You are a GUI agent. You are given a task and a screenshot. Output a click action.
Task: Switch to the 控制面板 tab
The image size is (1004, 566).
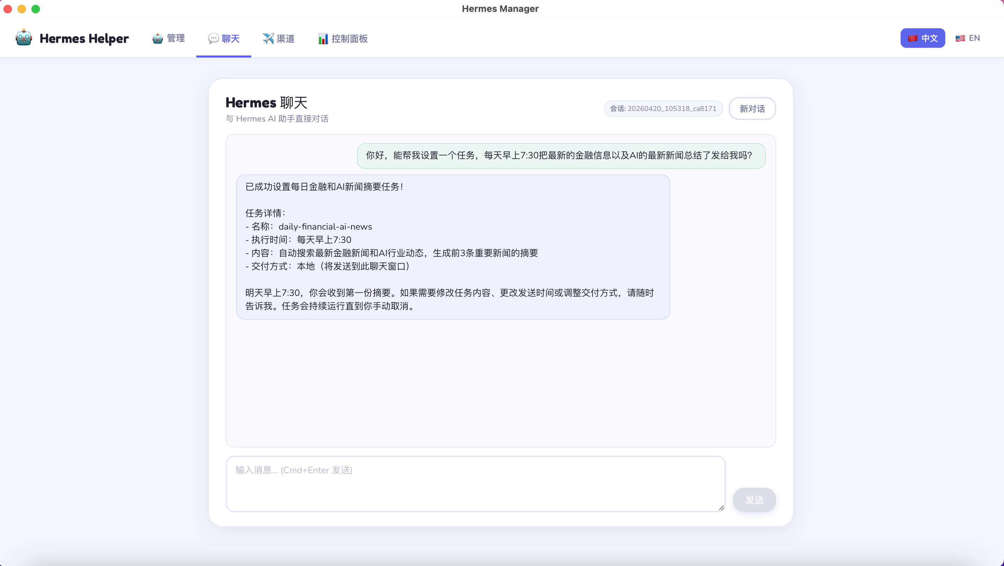pos(342,38)
